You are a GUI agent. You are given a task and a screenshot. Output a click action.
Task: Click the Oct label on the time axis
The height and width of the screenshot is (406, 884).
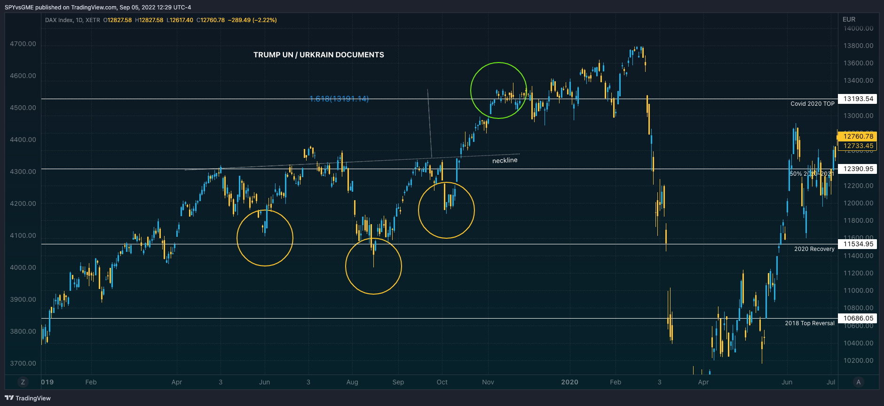[442, 382]
